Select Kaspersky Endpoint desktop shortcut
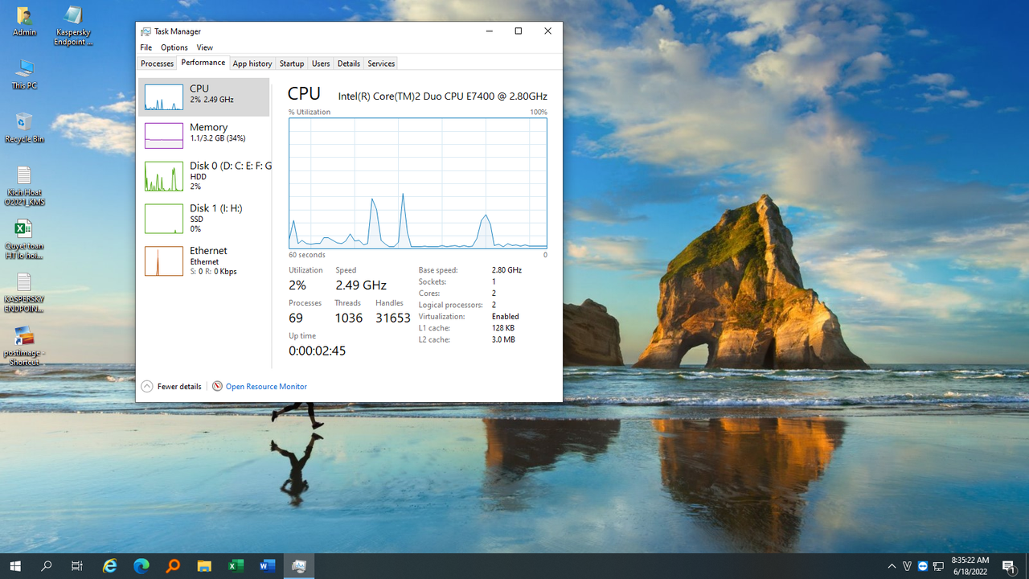The image size is (1029, 579). (x=73, y=26)
